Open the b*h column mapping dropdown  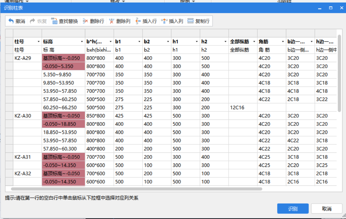[x=110, y=42]
